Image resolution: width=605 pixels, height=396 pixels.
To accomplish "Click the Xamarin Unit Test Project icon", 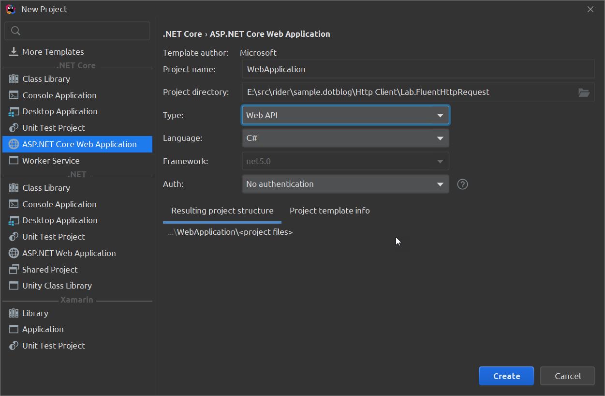I will 14,346.
